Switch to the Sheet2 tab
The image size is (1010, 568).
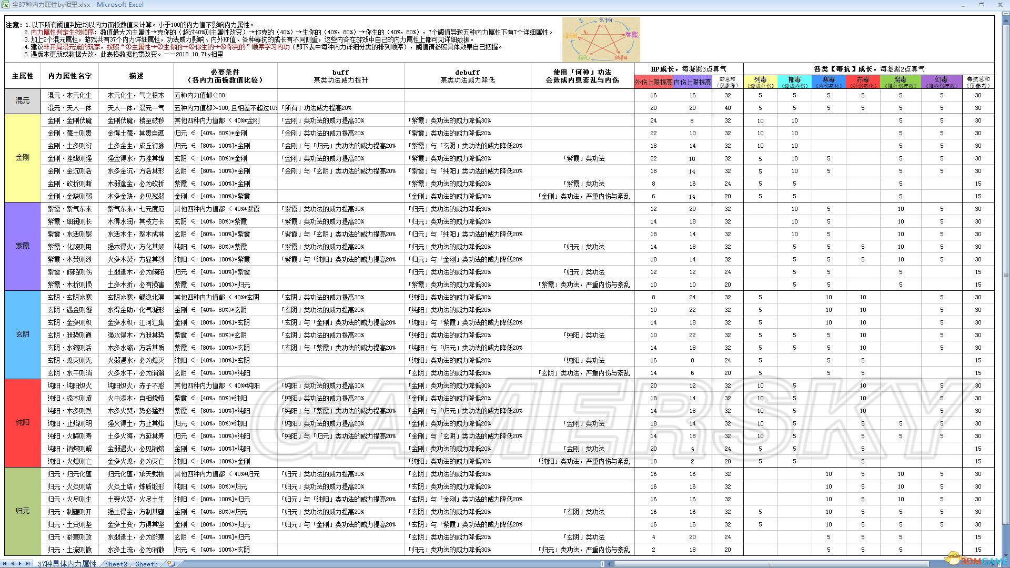click(x=116, y=564)
